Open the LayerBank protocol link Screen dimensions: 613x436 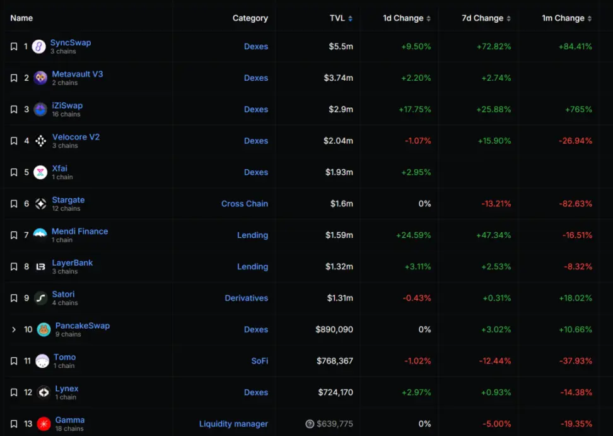73,262
